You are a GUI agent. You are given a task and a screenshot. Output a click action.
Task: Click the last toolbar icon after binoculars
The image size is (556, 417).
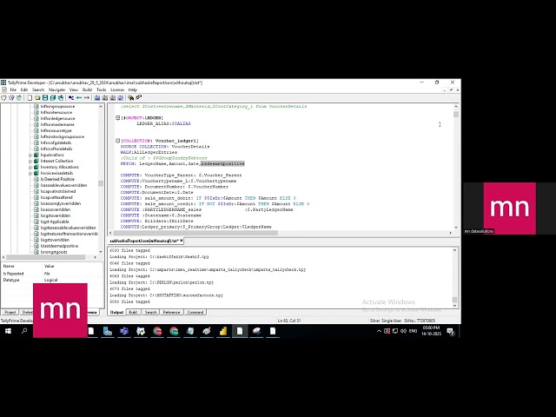pyautogui.click(x=139, y=97)
